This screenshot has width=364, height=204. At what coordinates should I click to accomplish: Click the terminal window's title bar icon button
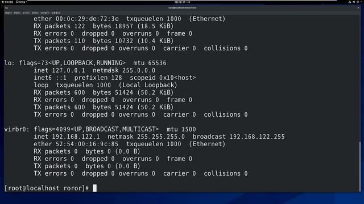click(6, 7)
